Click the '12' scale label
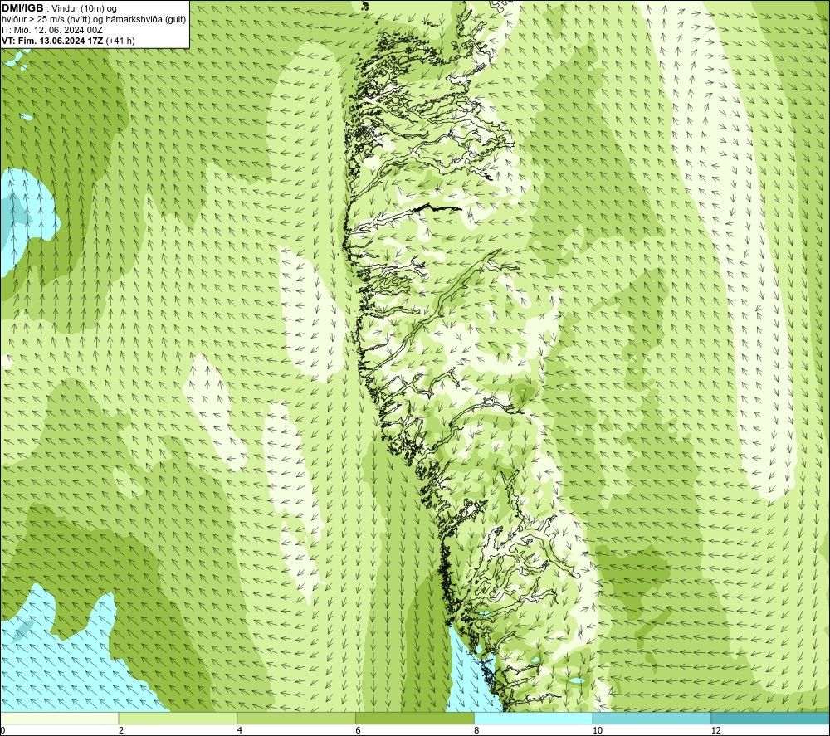The width and height of the screenshot is (830, 736). tap(716, 730)
